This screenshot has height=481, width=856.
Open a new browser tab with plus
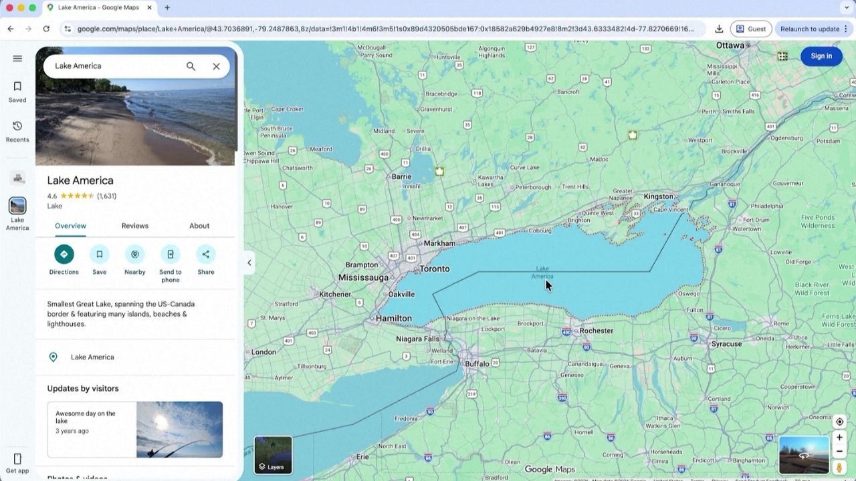click(167, 8)
